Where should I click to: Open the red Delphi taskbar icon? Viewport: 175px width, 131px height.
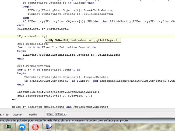tap(35, 127)
